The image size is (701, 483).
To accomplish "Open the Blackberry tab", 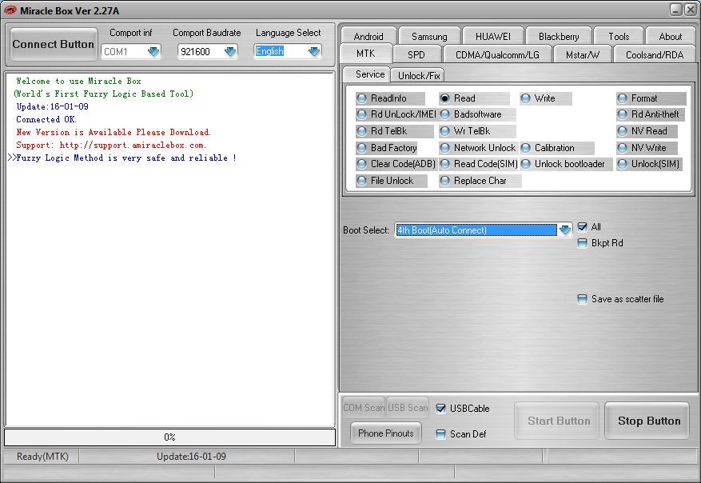I will [x=559, y=36].
